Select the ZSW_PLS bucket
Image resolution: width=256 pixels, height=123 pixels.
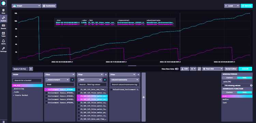coord(27,85)
